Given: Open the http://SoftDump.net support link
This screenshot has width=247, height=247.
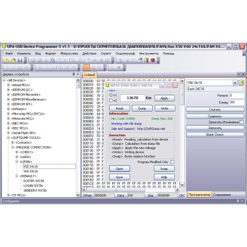Looking at the screenshot, I should pyautogui.click(x=151, y=129).
